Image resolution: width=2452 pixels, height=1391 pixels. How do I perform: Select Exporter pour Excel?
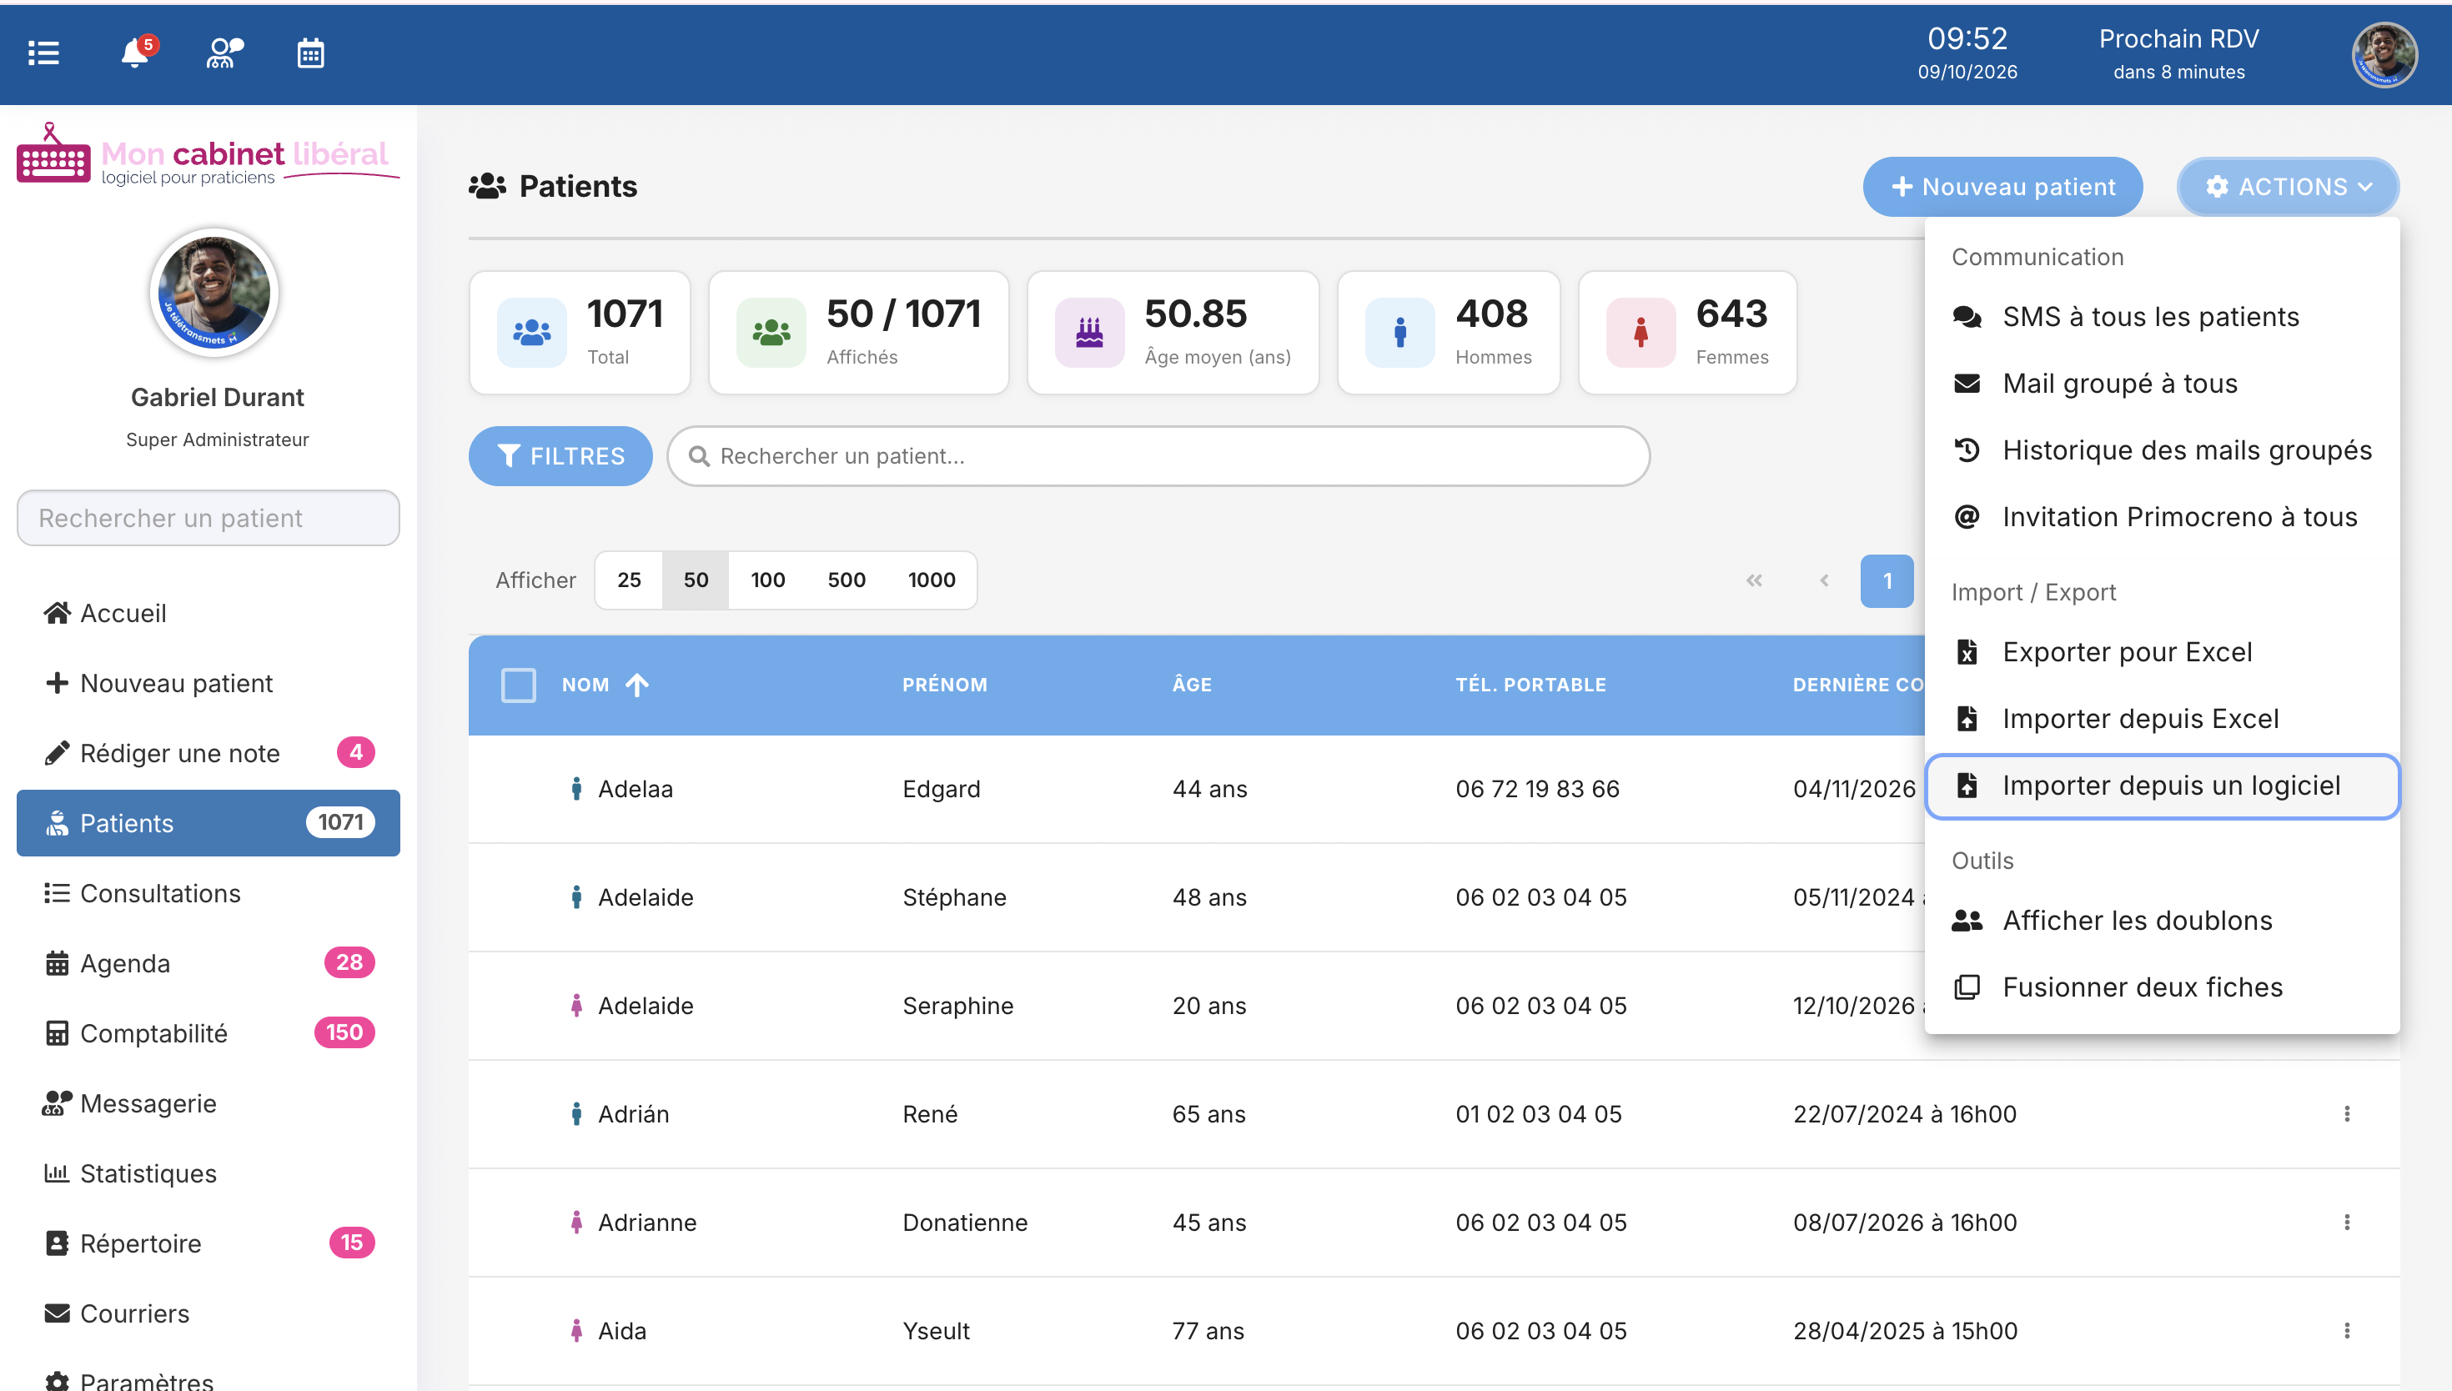click(x=2162, y=651)
